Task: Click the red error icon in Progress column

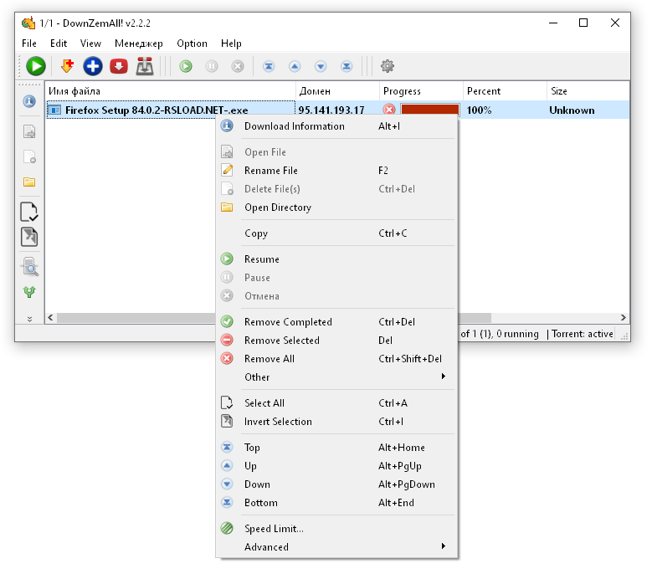Action: 389,110
